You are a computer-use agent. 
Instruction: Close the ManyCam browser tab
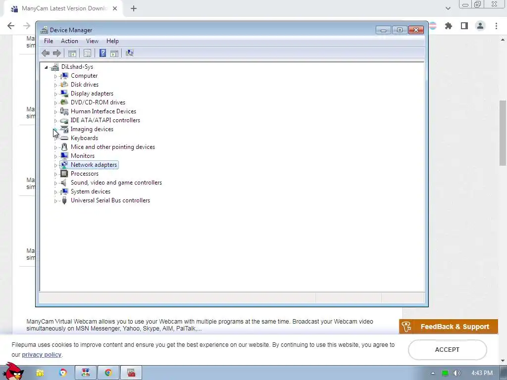click(x=115, y=9)
